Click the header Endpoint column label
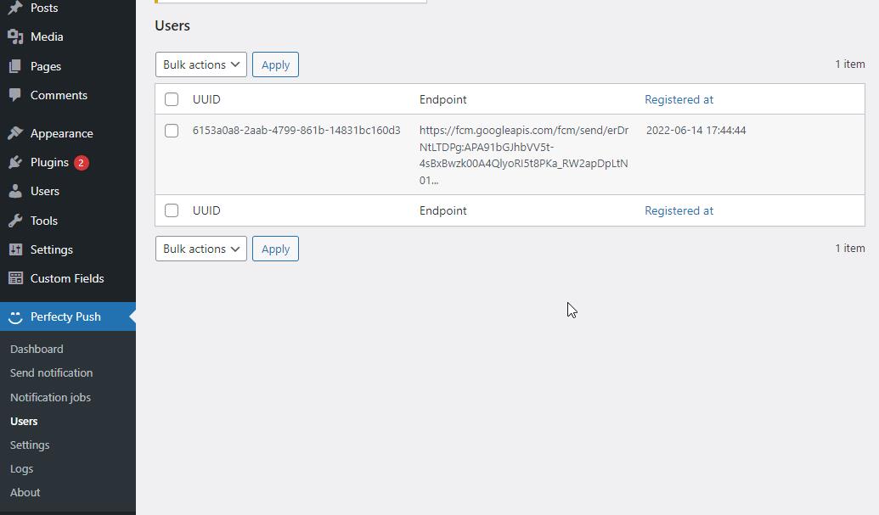The height and width of the screenshot is (515, 879). (442, 99)
